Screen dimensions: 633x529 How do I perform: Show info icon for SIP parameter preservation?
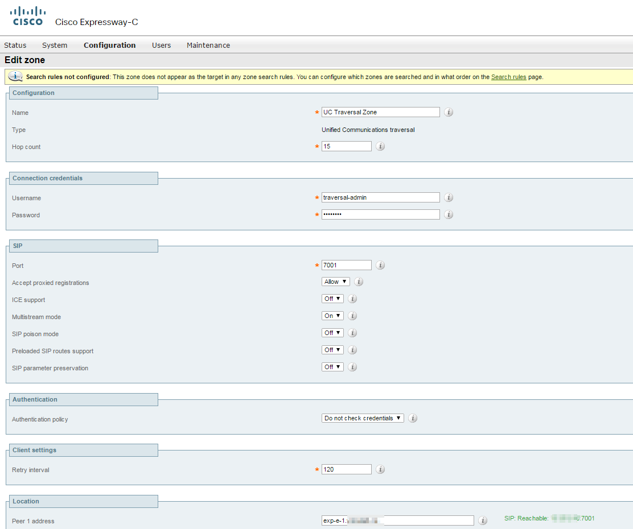tap(352, 367)
